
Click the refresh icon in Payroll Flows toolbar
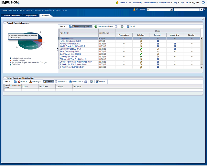tap(70, 26)
